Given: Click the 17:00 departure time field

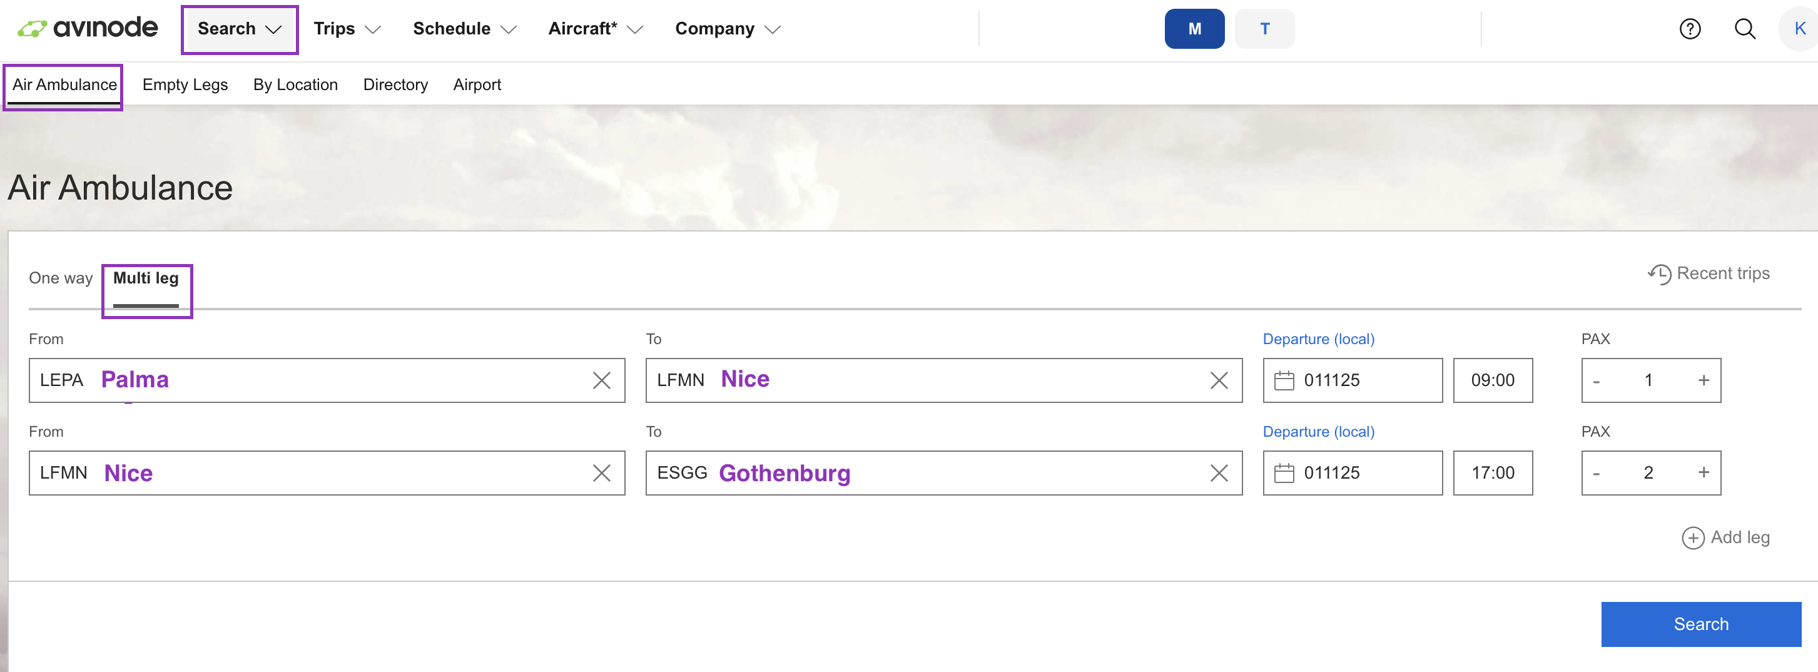Looking at the screenshot, I should pos(1492,473).
